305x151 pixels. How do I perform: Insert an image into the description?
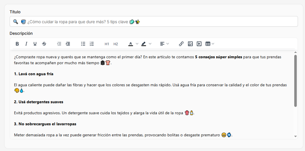(x=190, y=44)
